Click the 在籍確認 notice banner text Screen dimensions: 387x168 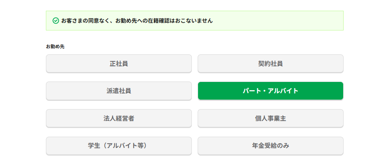click(137, 21)
